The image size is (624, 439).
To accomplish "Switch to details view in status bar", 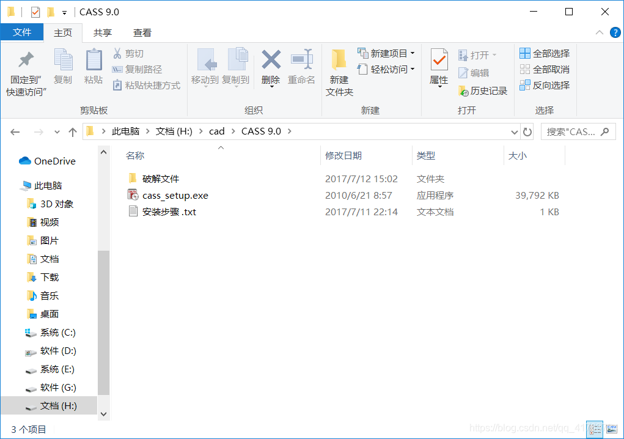I will pyautogui.click(x=595, y=429).
